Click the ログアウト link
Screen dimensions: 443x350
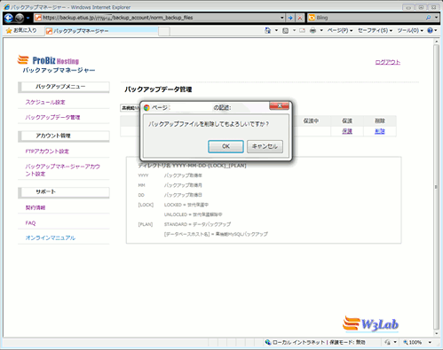pyautogui.click(x=388, y=62)
